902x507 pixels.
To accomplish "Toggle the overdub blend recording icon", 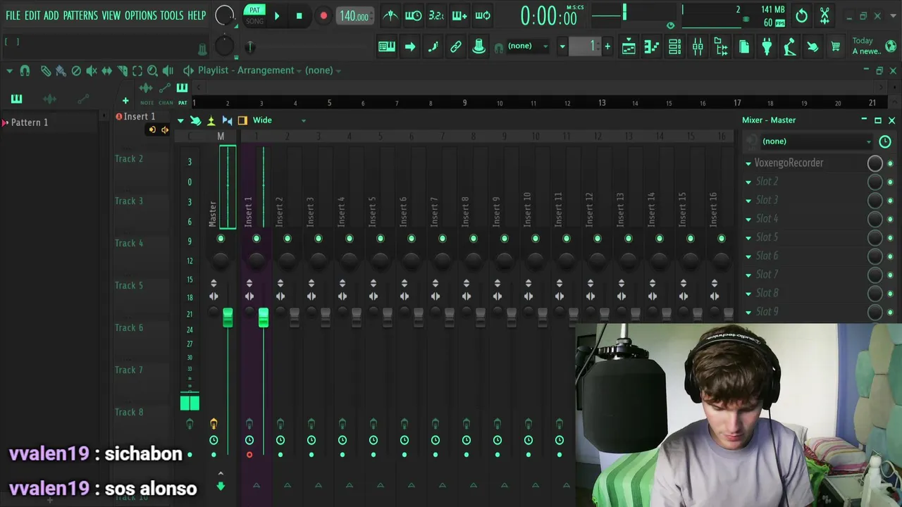I will [x=459, y=15].
